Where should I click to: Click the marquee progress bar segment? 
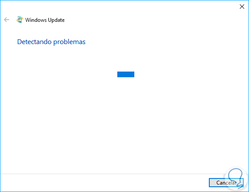[x=126, y=74]
